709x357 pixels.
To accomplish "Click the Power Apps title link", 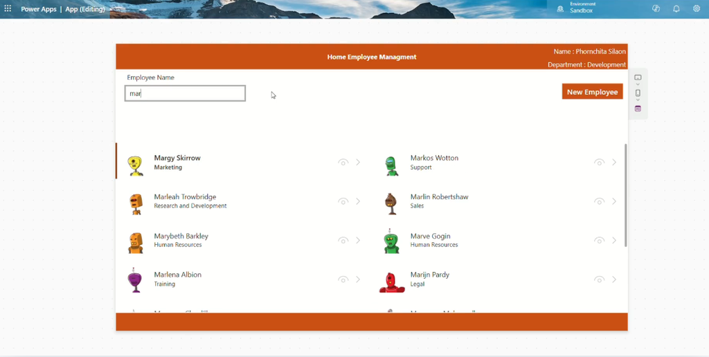I will click(39, 9).
